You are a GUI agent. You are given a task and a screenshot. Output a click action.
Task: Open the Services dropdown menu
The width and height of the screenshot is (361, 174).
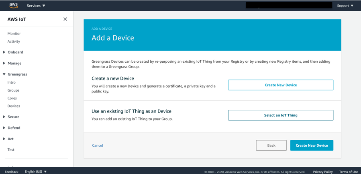(36, 6)
